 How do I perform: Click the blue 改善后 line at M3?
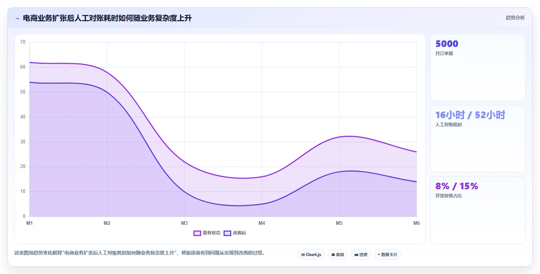[x=184, y=191]
